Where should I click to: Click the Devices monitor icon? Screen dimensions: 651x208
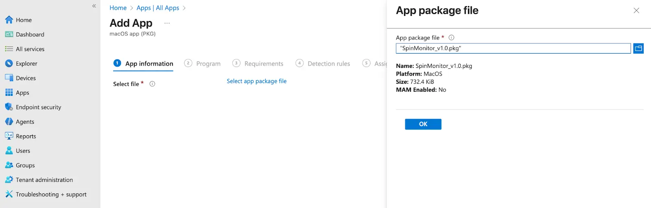point(9,78)
